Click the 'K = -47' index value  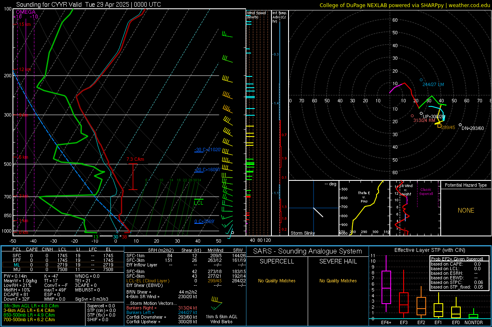(51, 276)
